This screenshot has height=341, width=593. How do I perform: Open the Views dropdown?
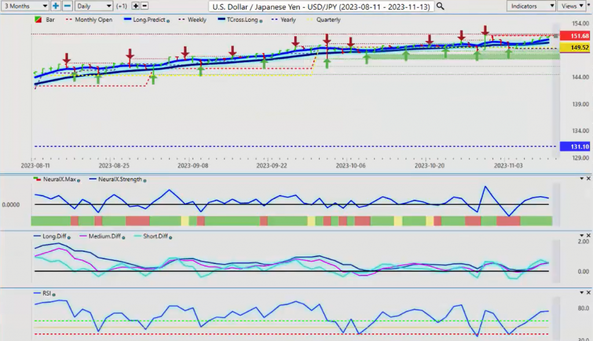572,6
